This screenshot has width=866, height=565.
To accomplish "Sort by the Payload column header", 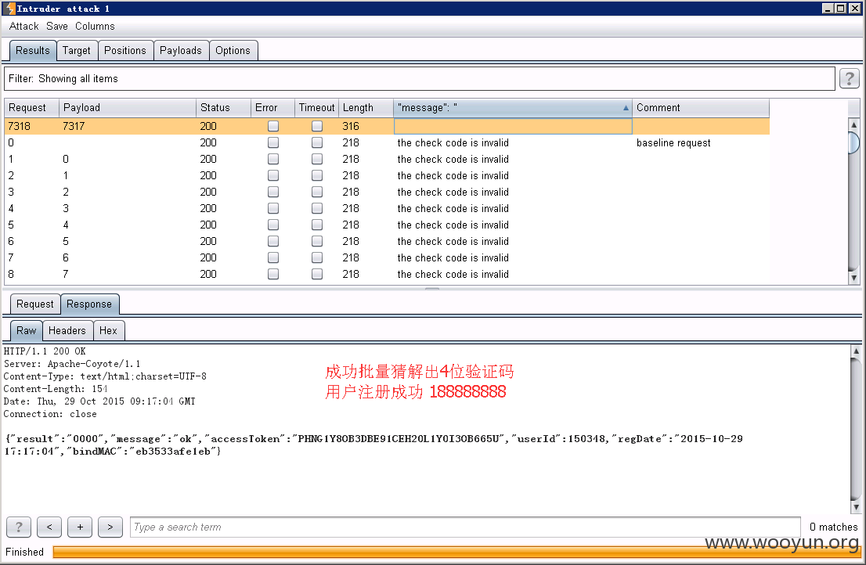I will (x=128, y=107).
